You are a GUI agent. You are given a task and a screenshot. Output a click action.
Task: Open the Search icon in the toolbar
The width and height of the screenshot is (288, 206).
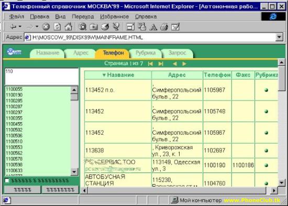coord(83,27)
